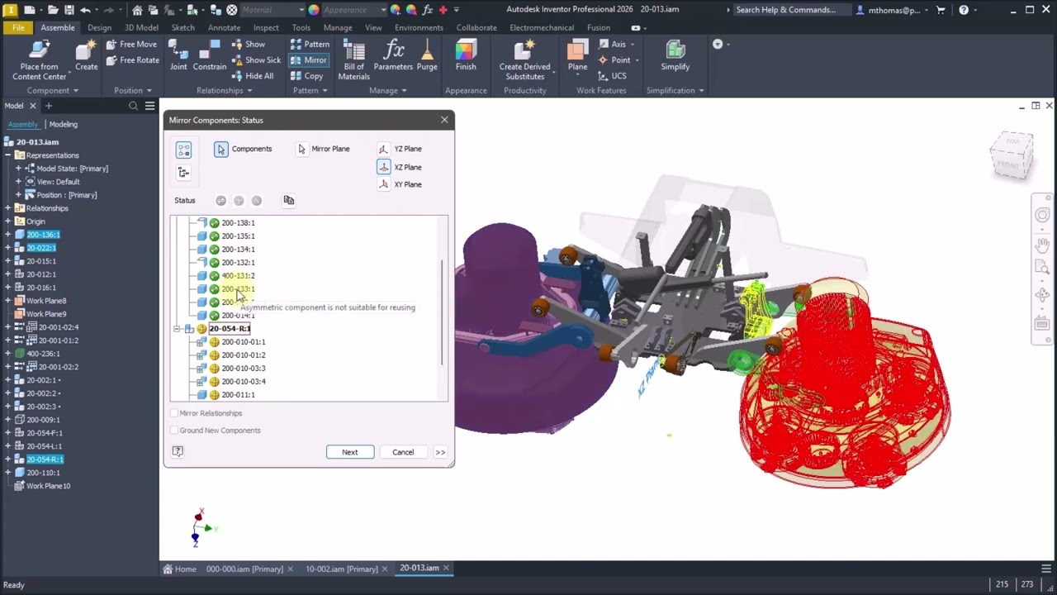Switch to the 10-002.iam document tab
The width and height of the screenshot is (1057, 595).
pyautogui.click(x=342, y=569)
